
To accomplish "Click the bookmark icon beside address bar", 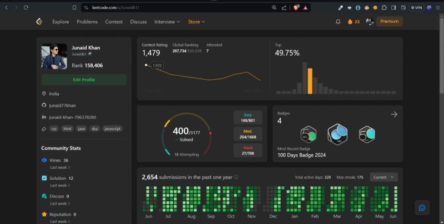I will point(74,8).
